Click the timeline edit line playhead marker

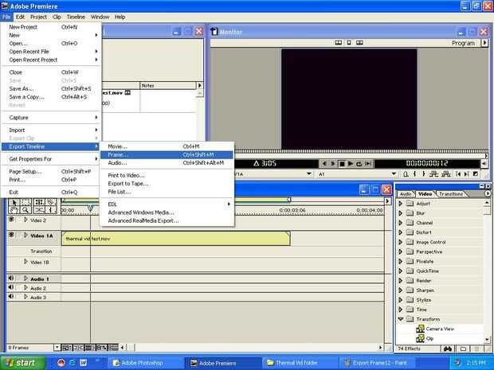click(x=90, y=208)
